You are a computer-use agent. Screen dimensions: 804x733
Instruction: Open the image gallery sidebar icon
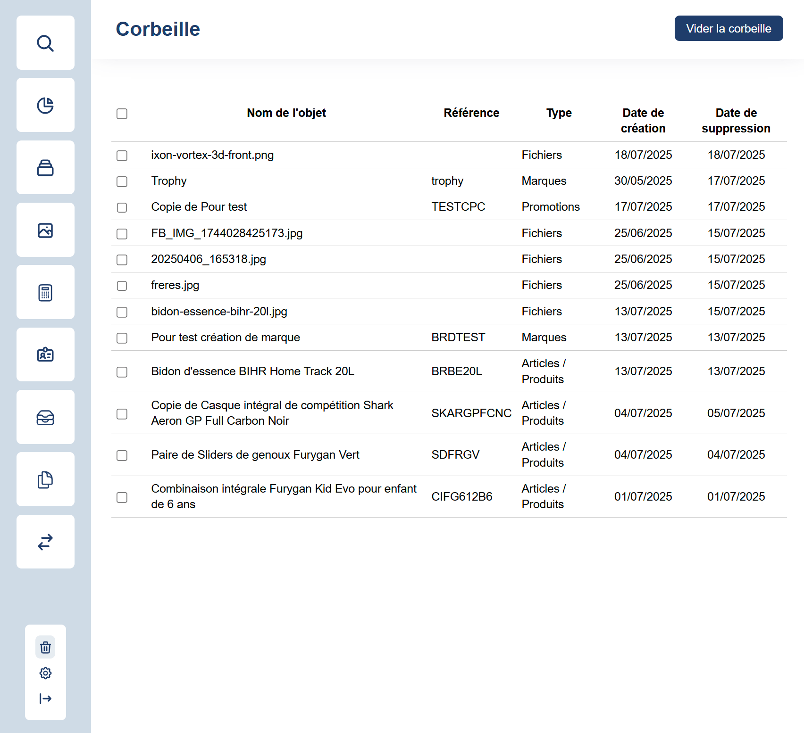(x=45, y=230)
